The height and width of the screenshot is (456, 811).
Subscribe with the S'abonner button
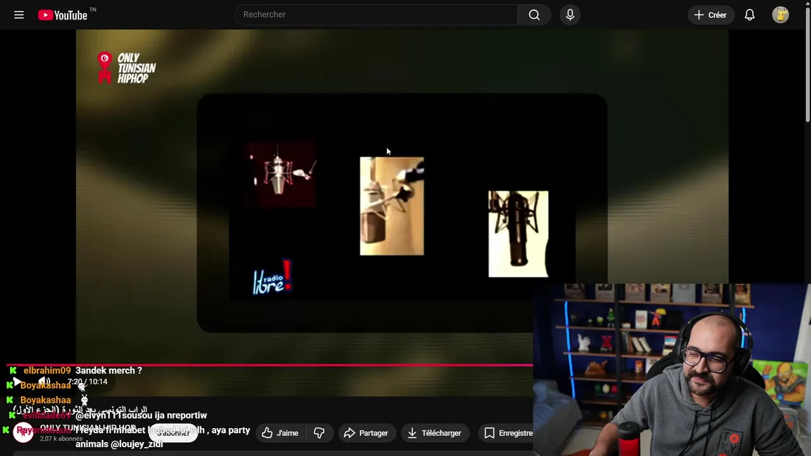click(173, 433)
